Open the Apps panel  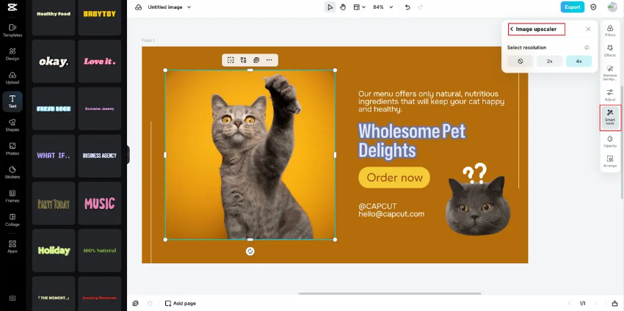click(x=12, y=246)
